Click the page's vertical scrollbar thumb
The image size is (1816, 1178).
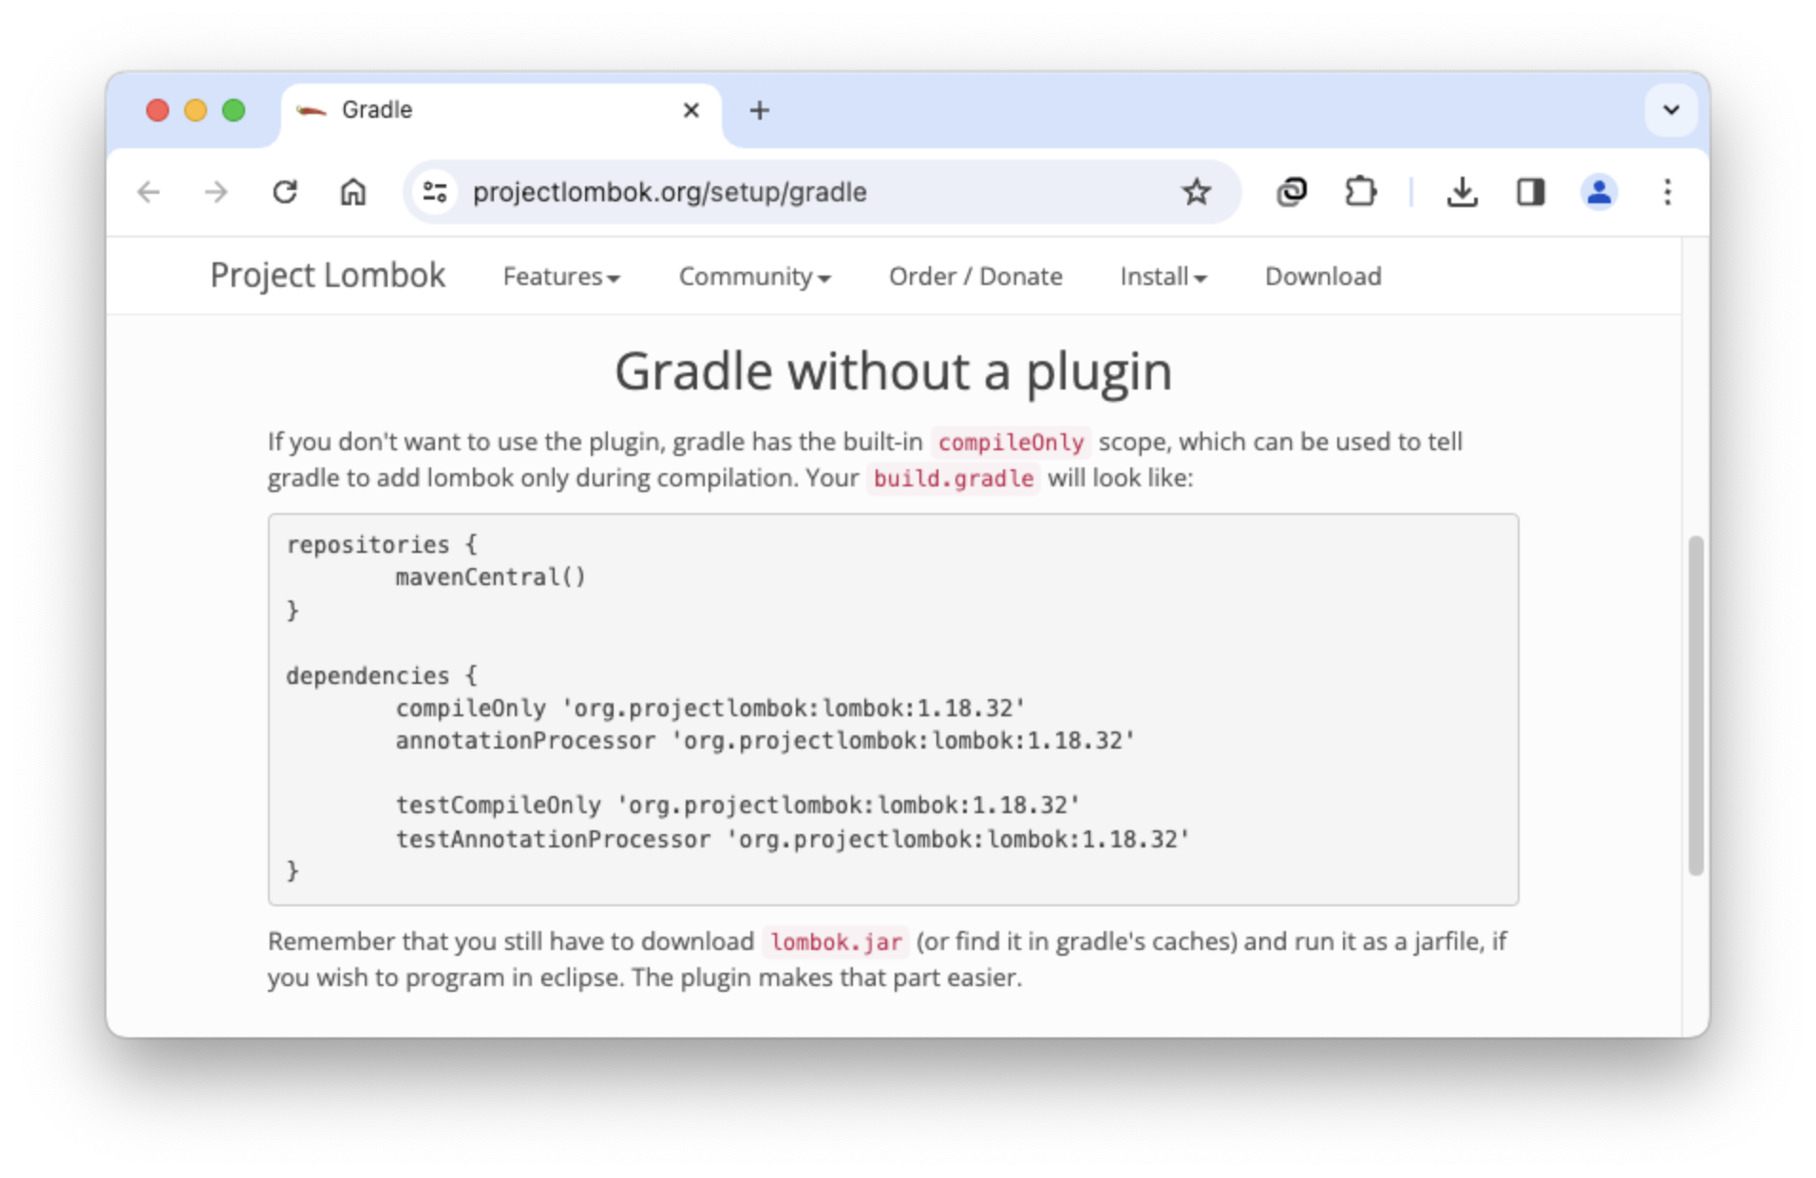(1696, 705)
